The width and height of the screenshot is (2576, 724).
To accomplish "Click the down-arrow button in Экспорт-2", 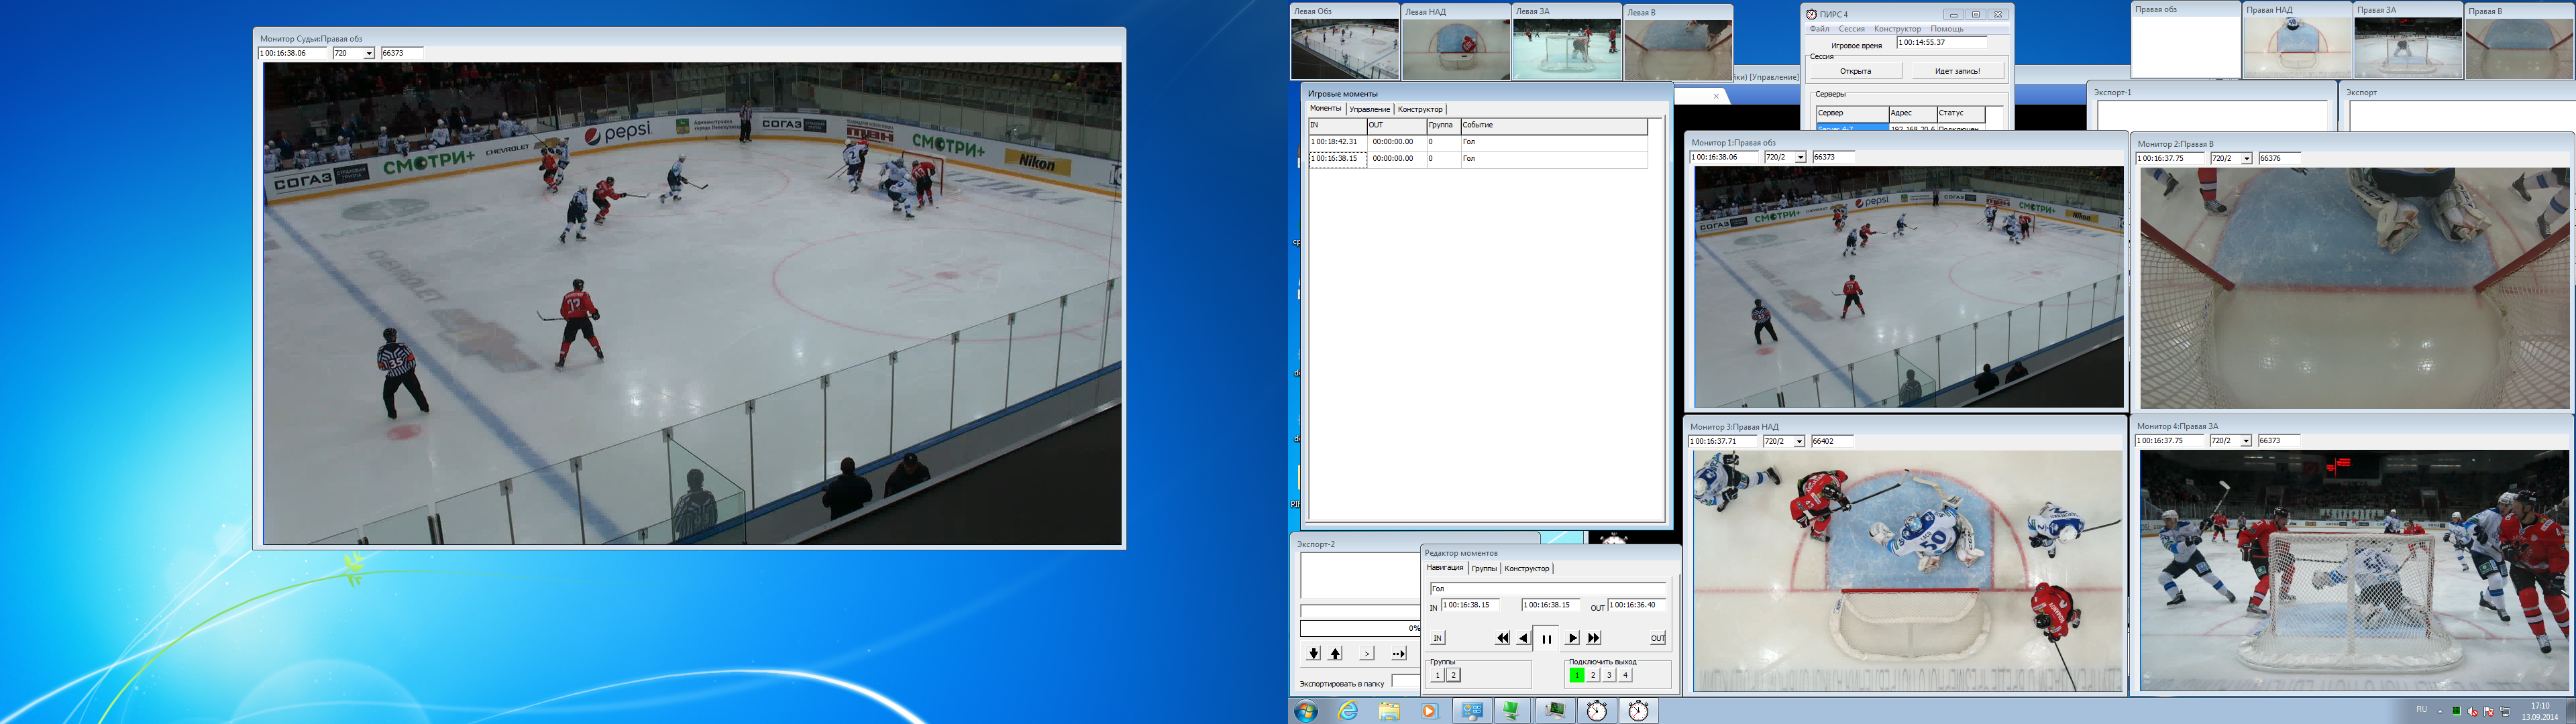I will 1313,653.
